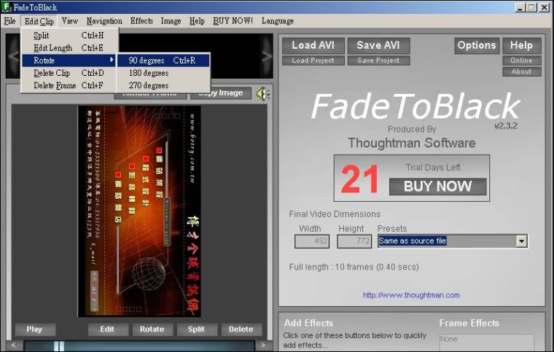Go to next clip with right arrow

click(x=267, y=56)
